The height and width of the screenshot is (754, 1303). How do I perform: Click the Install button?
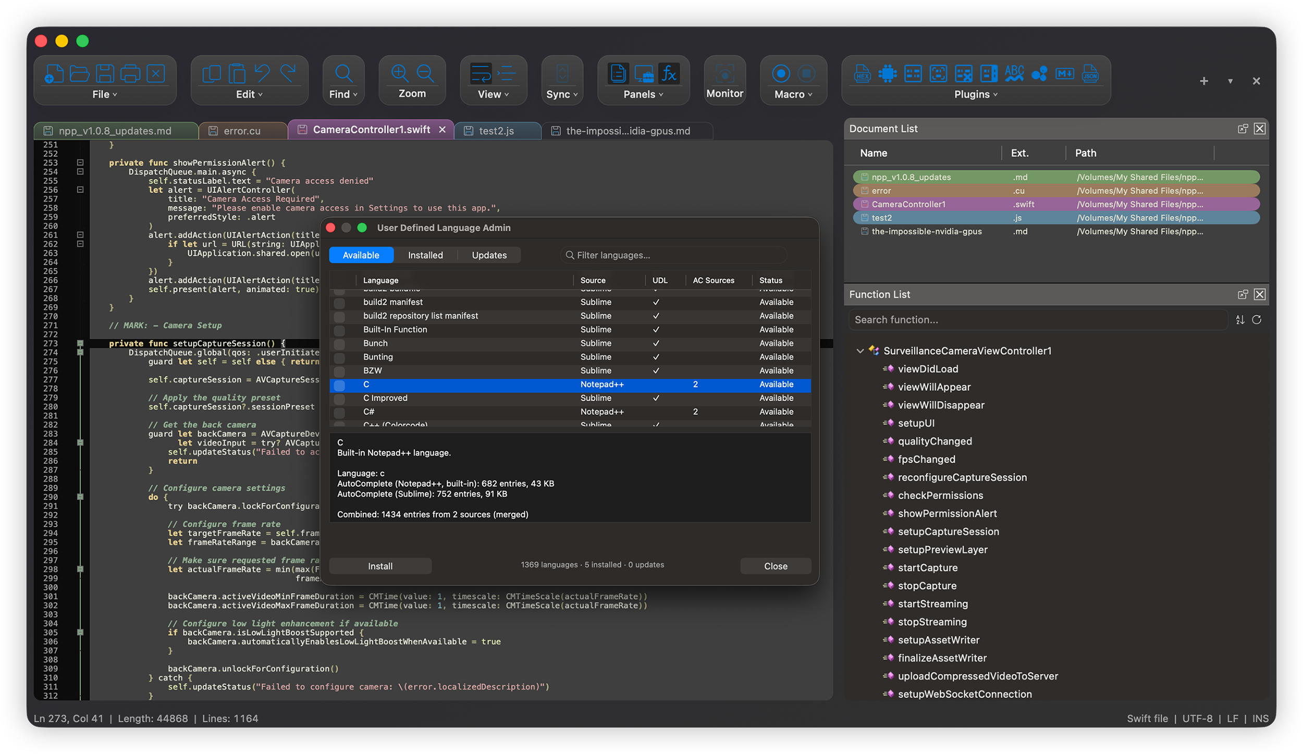(x=380, y=566)
